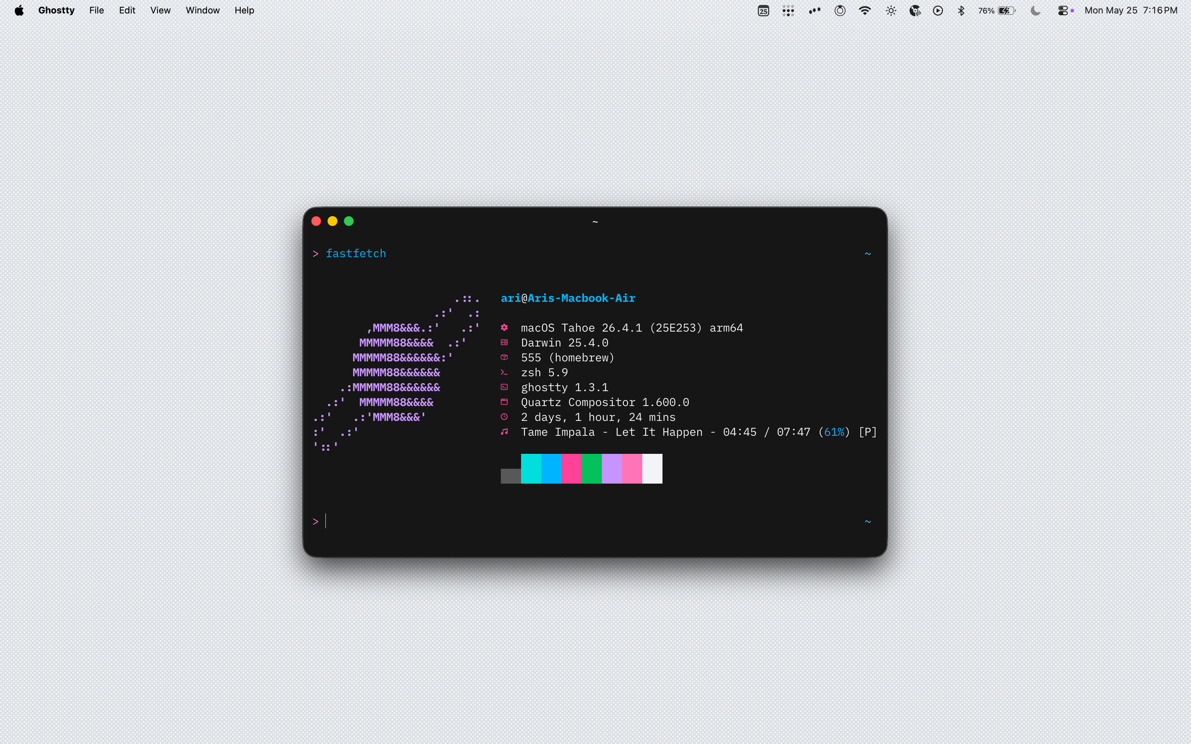Click the music note icon beside Tame Impala
Screen dimensions: 1191x744
click(x=504, y=432)
